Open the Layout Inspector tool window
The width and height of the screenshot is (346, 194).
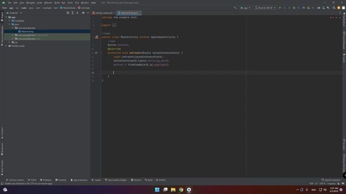click(x=331, y=180)
